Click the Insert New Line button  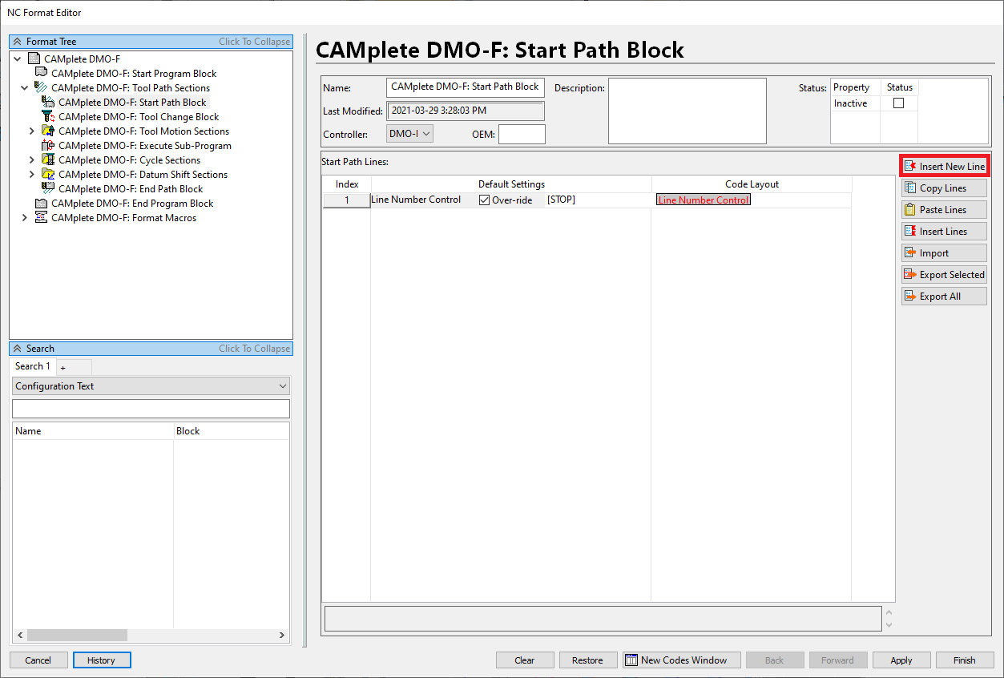coord(944,167)
